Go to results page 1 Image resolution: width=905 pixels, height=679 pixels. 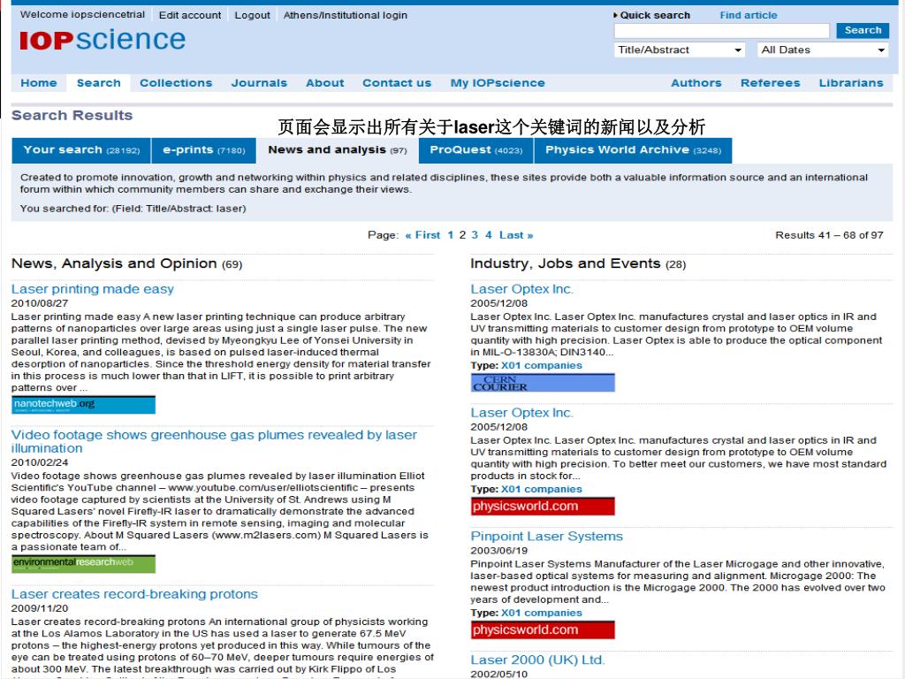pyautogui.click(x=451, y=235)
